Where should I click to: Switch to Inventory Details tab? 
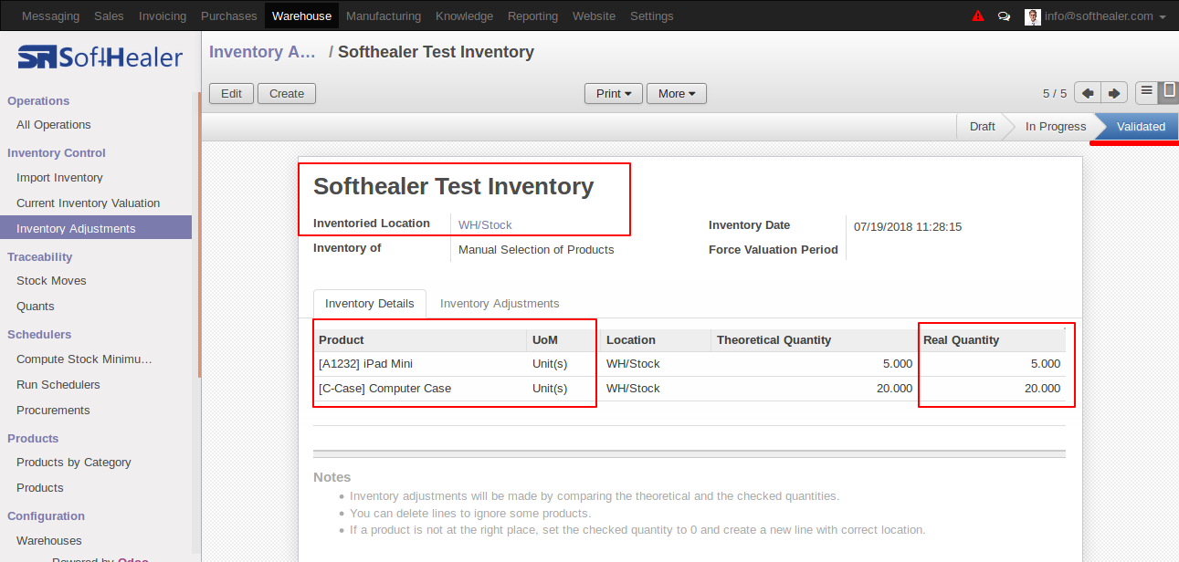pos(370,304)
